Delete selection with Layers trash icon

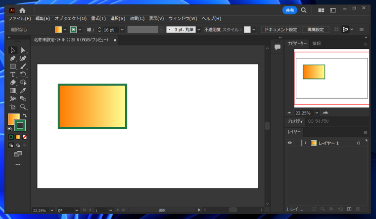coord(358,209)
